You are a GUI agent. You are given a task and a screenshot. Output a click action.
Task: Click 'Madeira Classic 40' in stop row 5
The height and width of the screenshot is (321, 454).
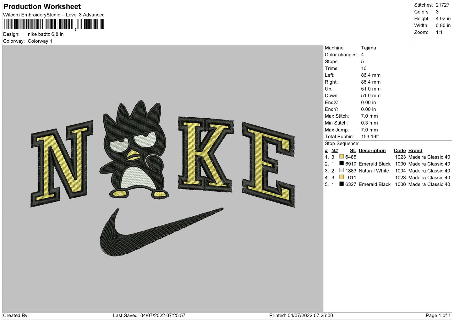[429, 185]
